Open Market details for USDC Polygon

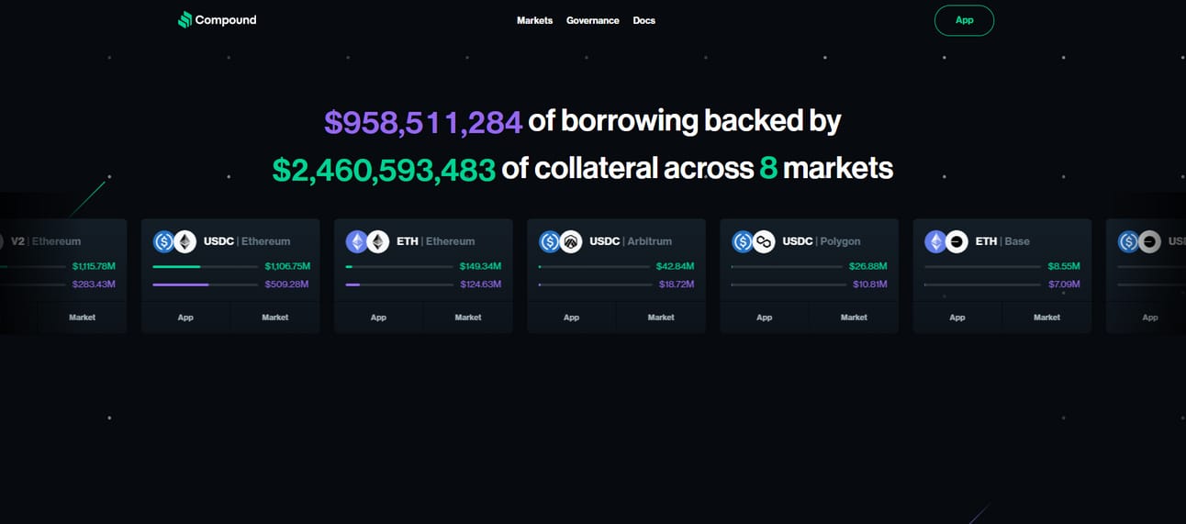[854, 318]
